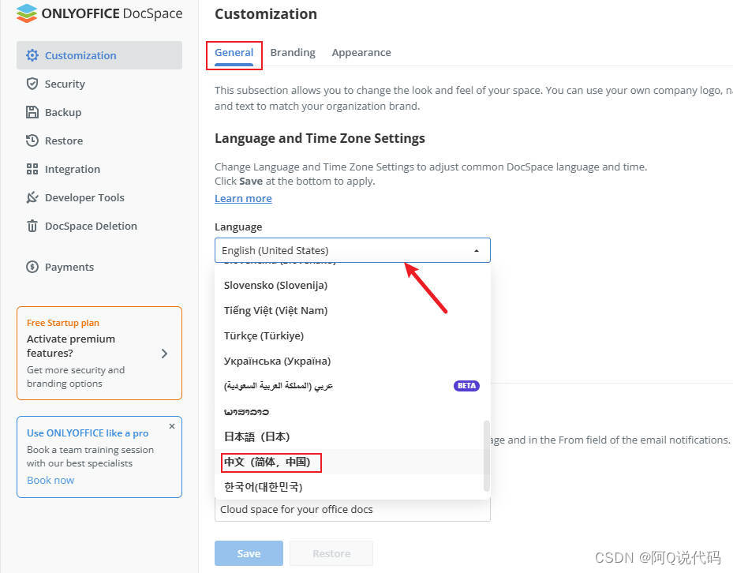Open the premium features chevron arrow
733x573 pixels.
point(165,354)
